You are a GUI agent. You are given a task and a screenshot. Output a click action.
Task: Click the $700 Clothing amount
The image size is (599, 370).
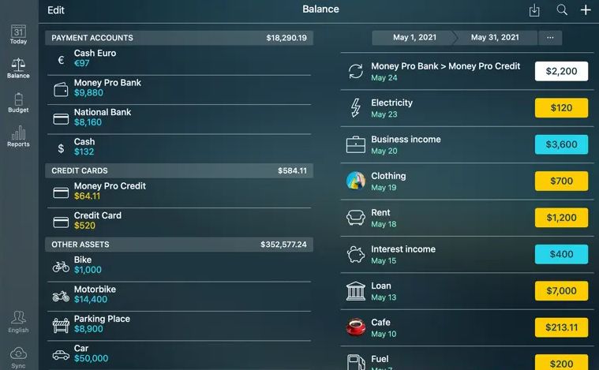pyautogui.click(x=561, y=181)
